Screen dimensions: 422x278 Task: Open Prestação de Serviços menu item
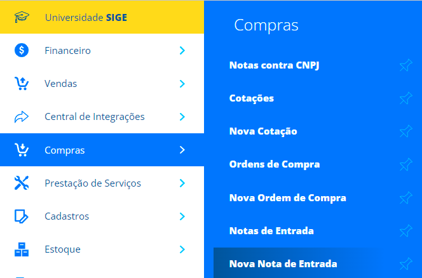pyautogui.click(x=102, y=183)
